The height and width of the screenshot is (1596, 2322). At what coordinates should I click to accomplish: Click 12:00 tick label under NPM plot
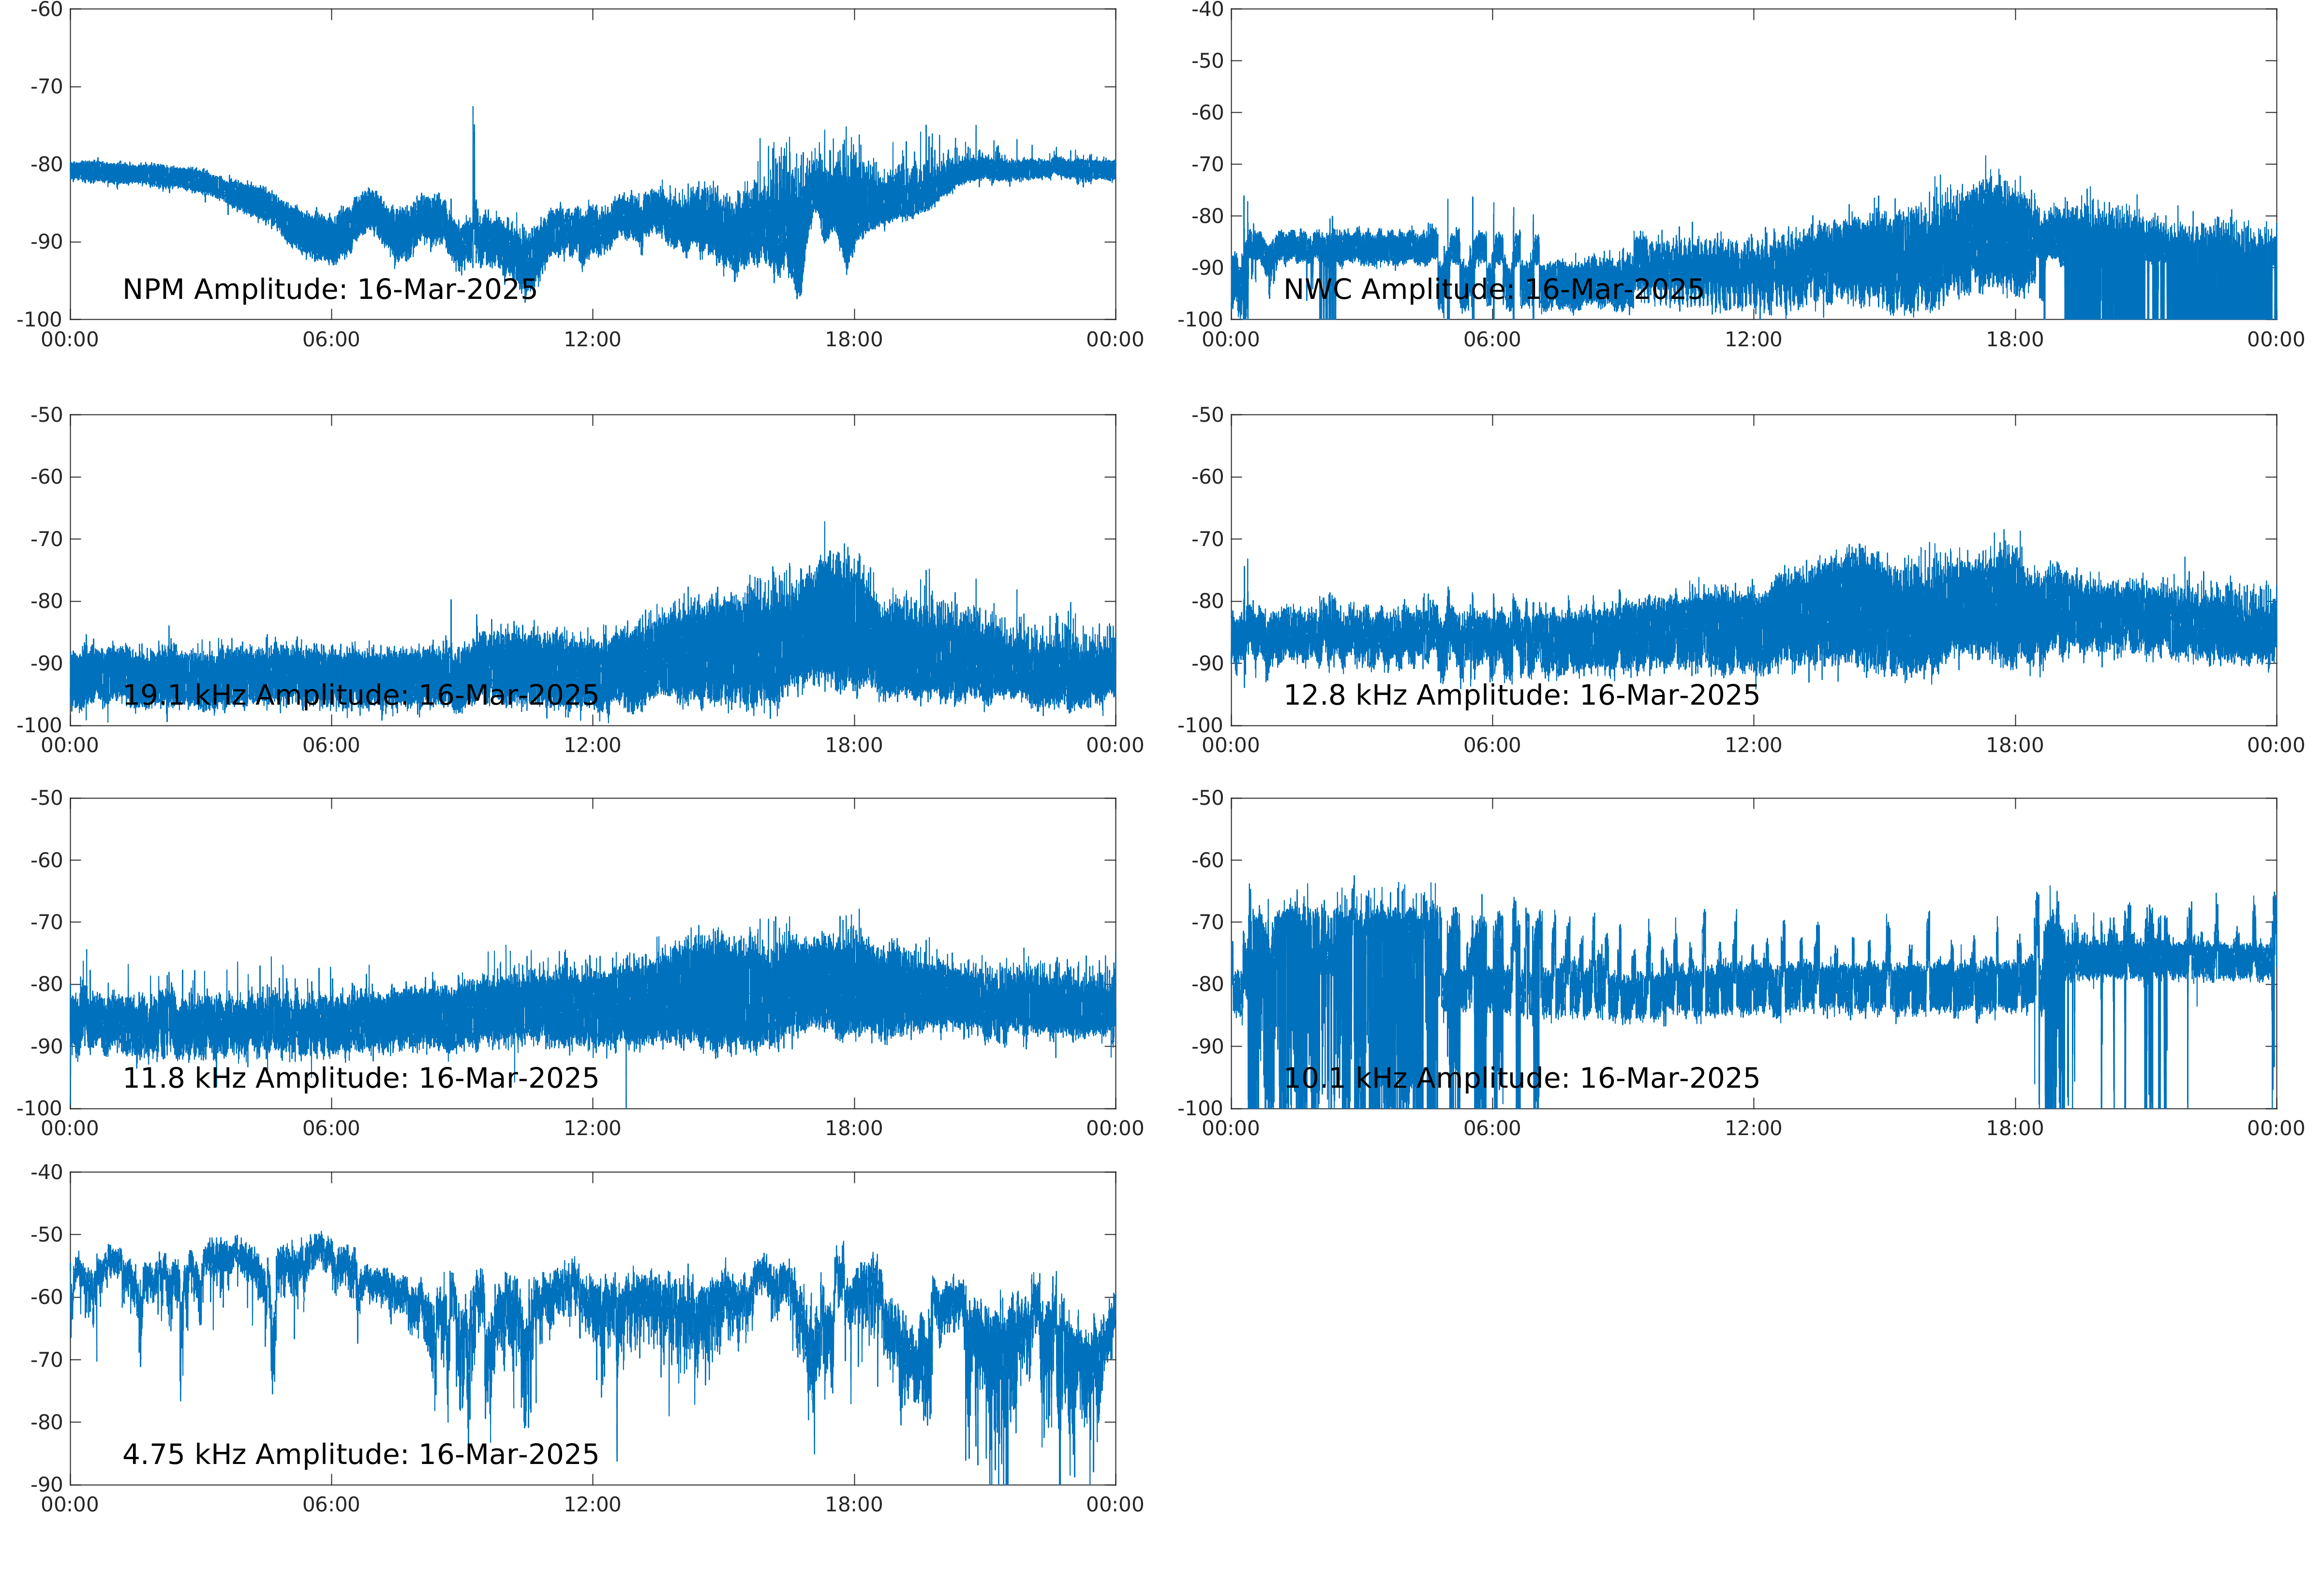click(x=592, y=340)
